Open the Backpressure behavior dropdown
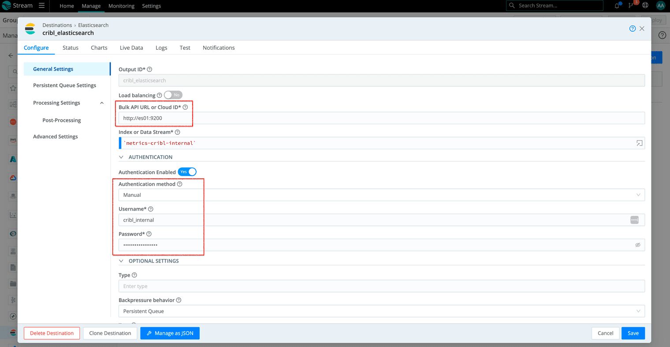Screen dimensions: 670x347 click(x=381, y=311)
